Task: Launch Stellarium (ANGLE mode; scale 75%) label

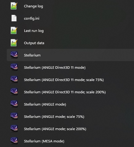Action: point(54,117)
